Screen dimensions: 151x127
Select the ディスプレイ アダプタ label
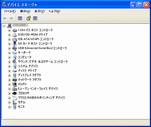30,75
